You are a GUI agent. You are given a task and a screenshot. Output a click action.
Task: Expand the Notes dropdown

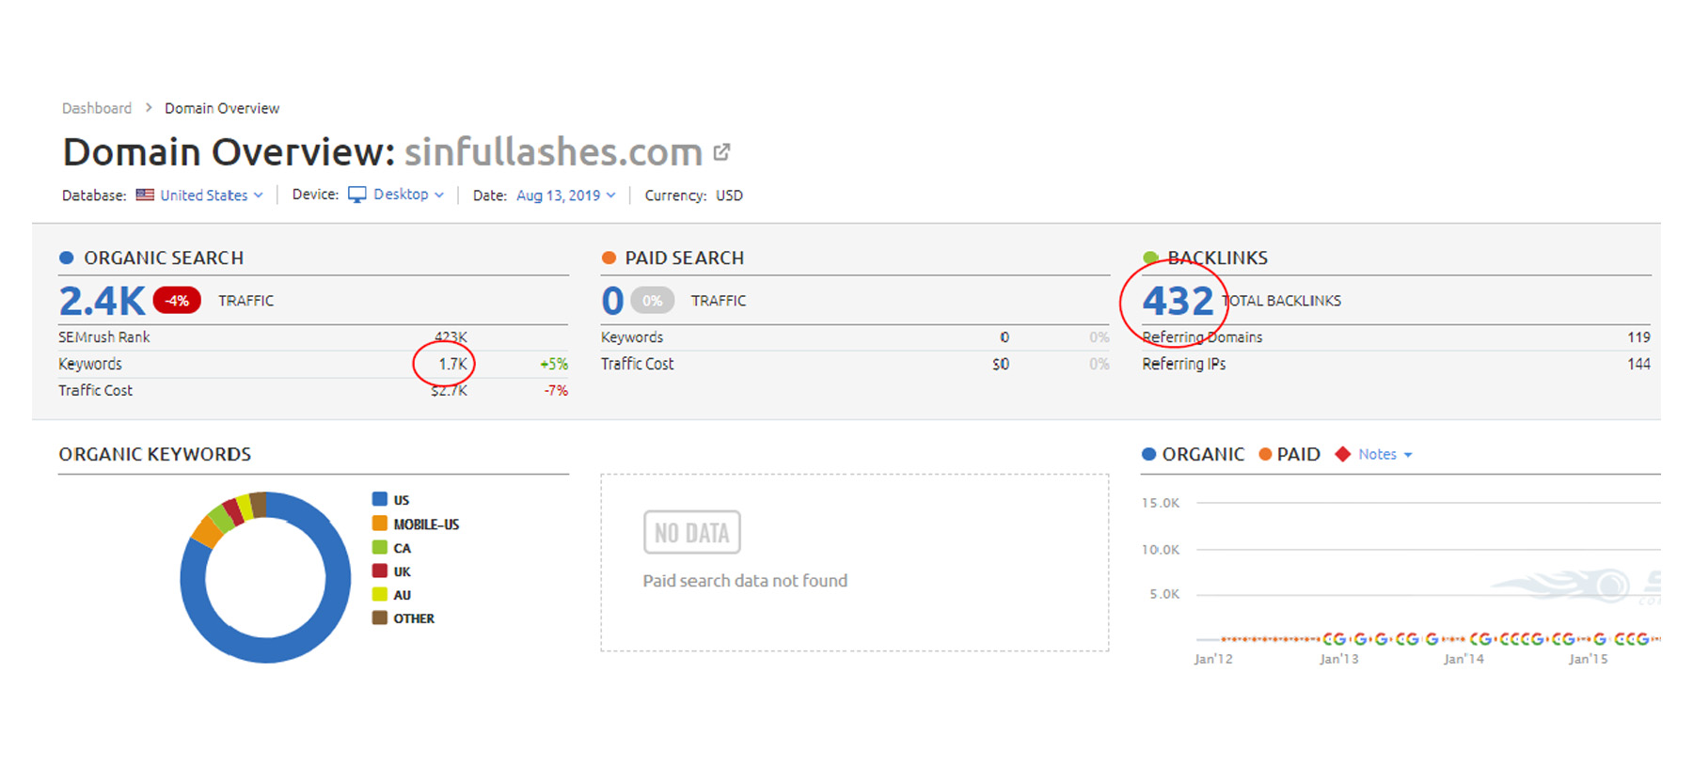[1384, 454]
